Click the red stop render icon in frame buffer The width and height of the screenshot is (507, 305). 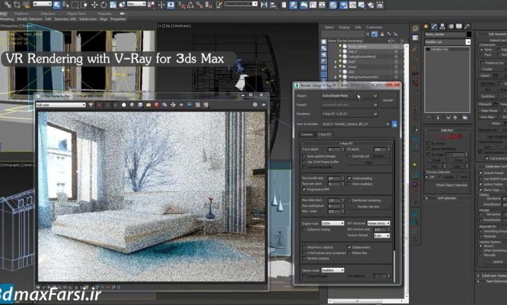(x=157, y=105)
